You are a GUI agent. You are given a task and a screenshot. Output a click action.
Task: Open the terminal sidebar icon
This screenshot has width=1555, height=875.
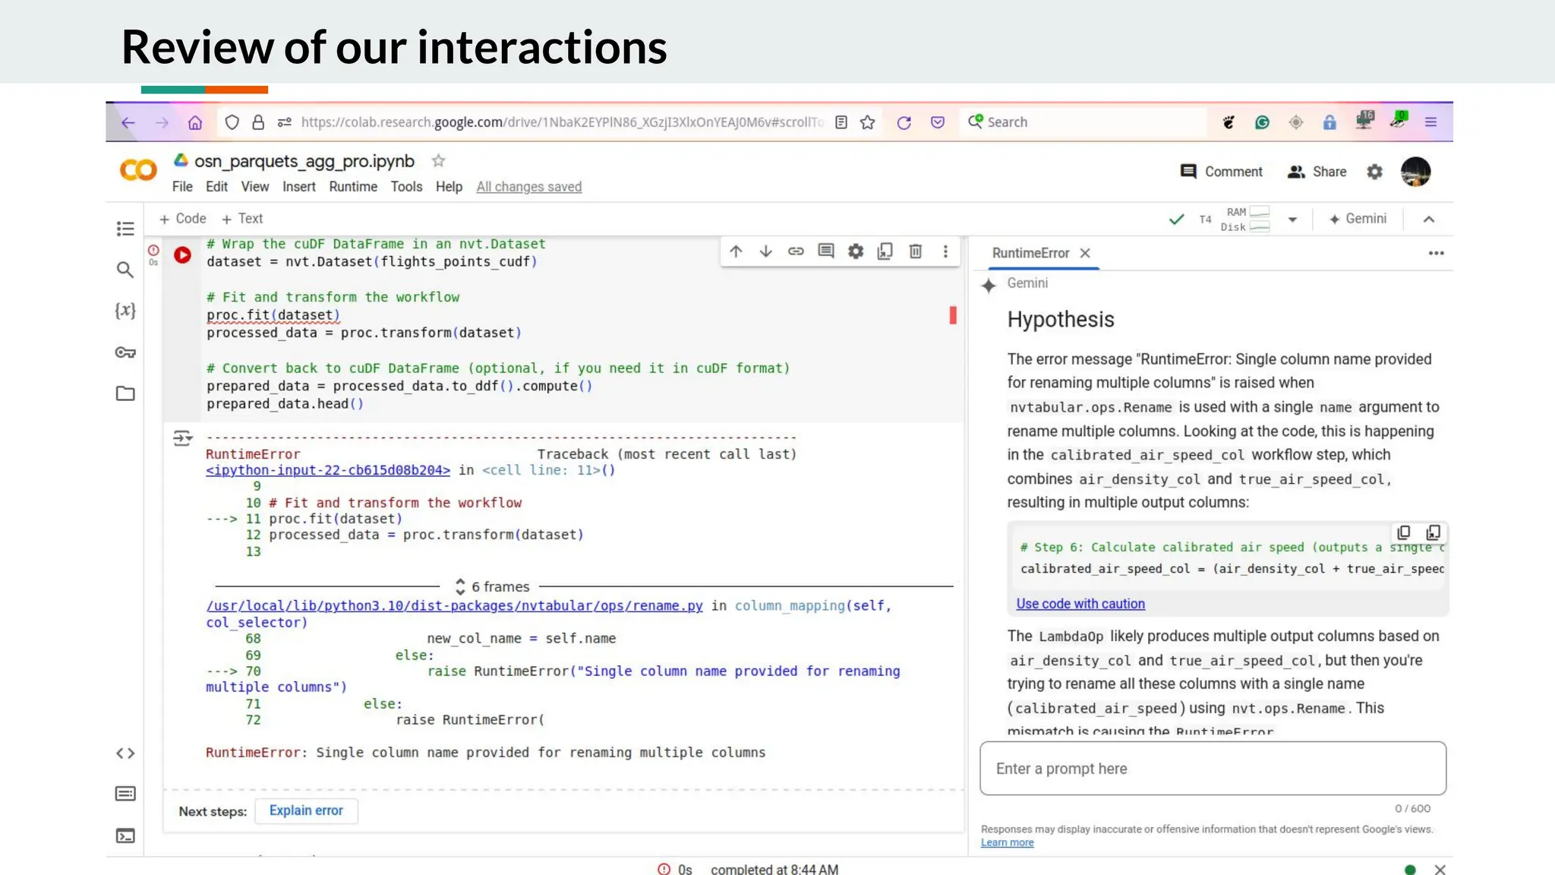(x=125, y=836)
